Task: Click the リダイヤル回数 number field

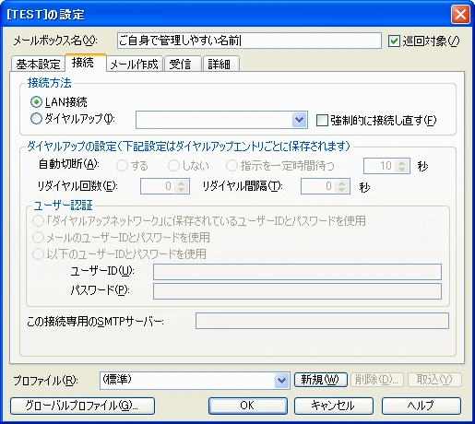Action: pyautogui.click(x=158, y=186)
